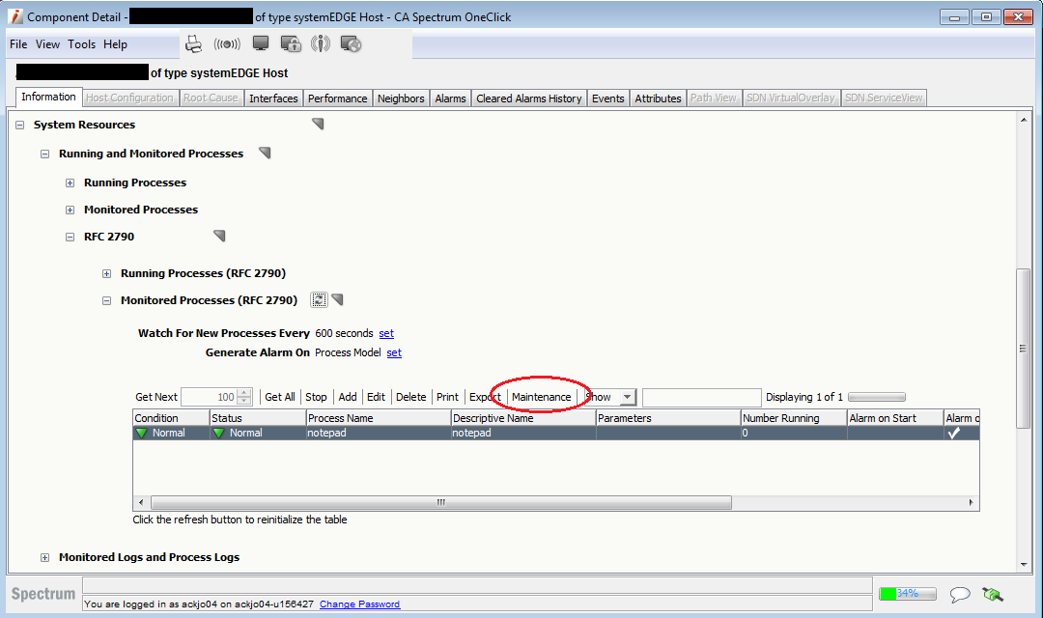Open the Show dropdown arrow
The height and width of the screenshot is (618, 1043).
[628, 397]
